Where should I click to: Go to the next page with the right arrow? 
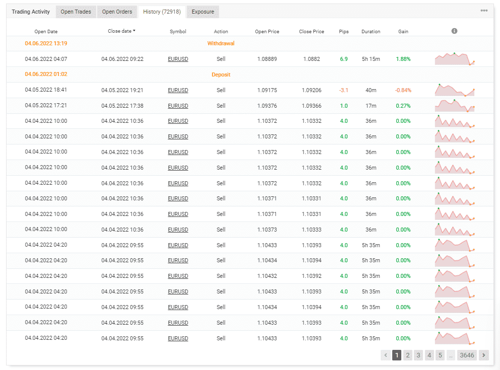484,355
